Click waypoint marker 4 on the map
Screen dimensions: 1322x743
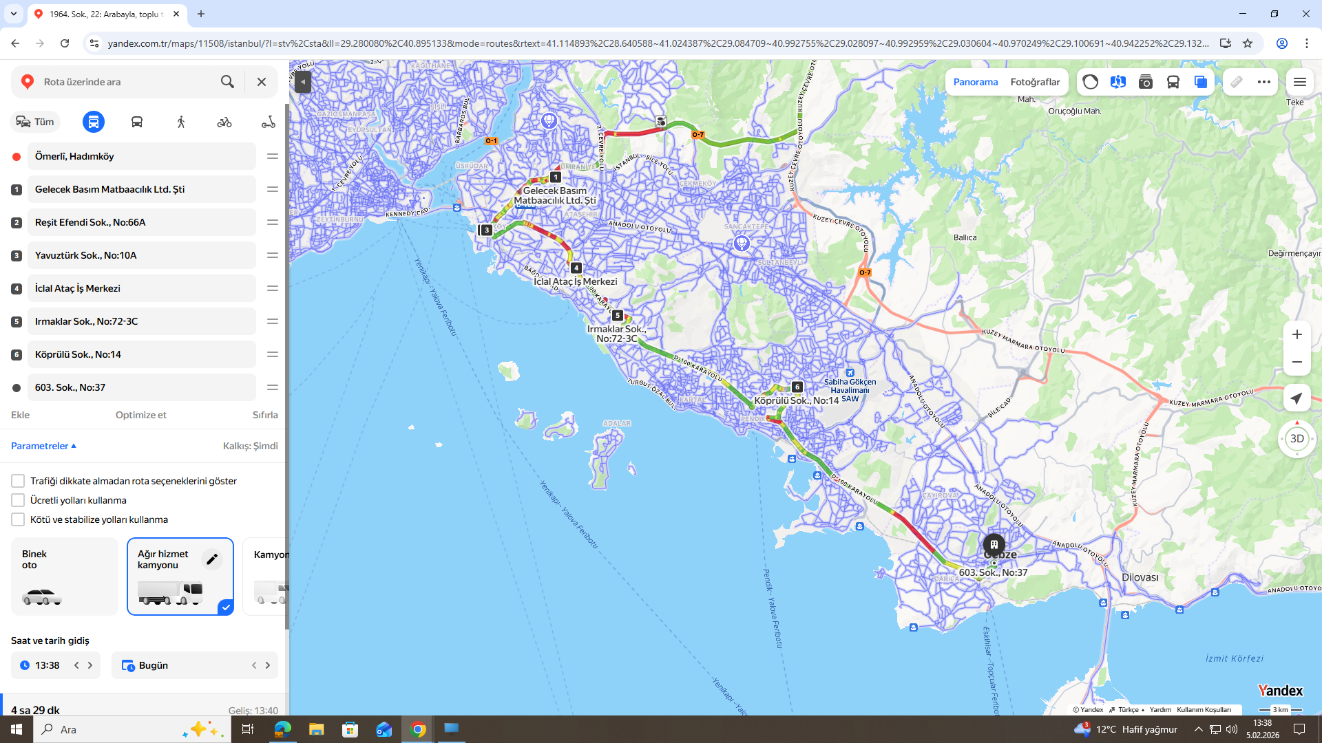576,268
